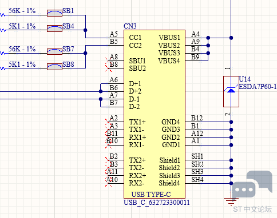Viewport: 277px width, 218px height.
Task: Select the Shield4 pin name
Action: (169, 183)
